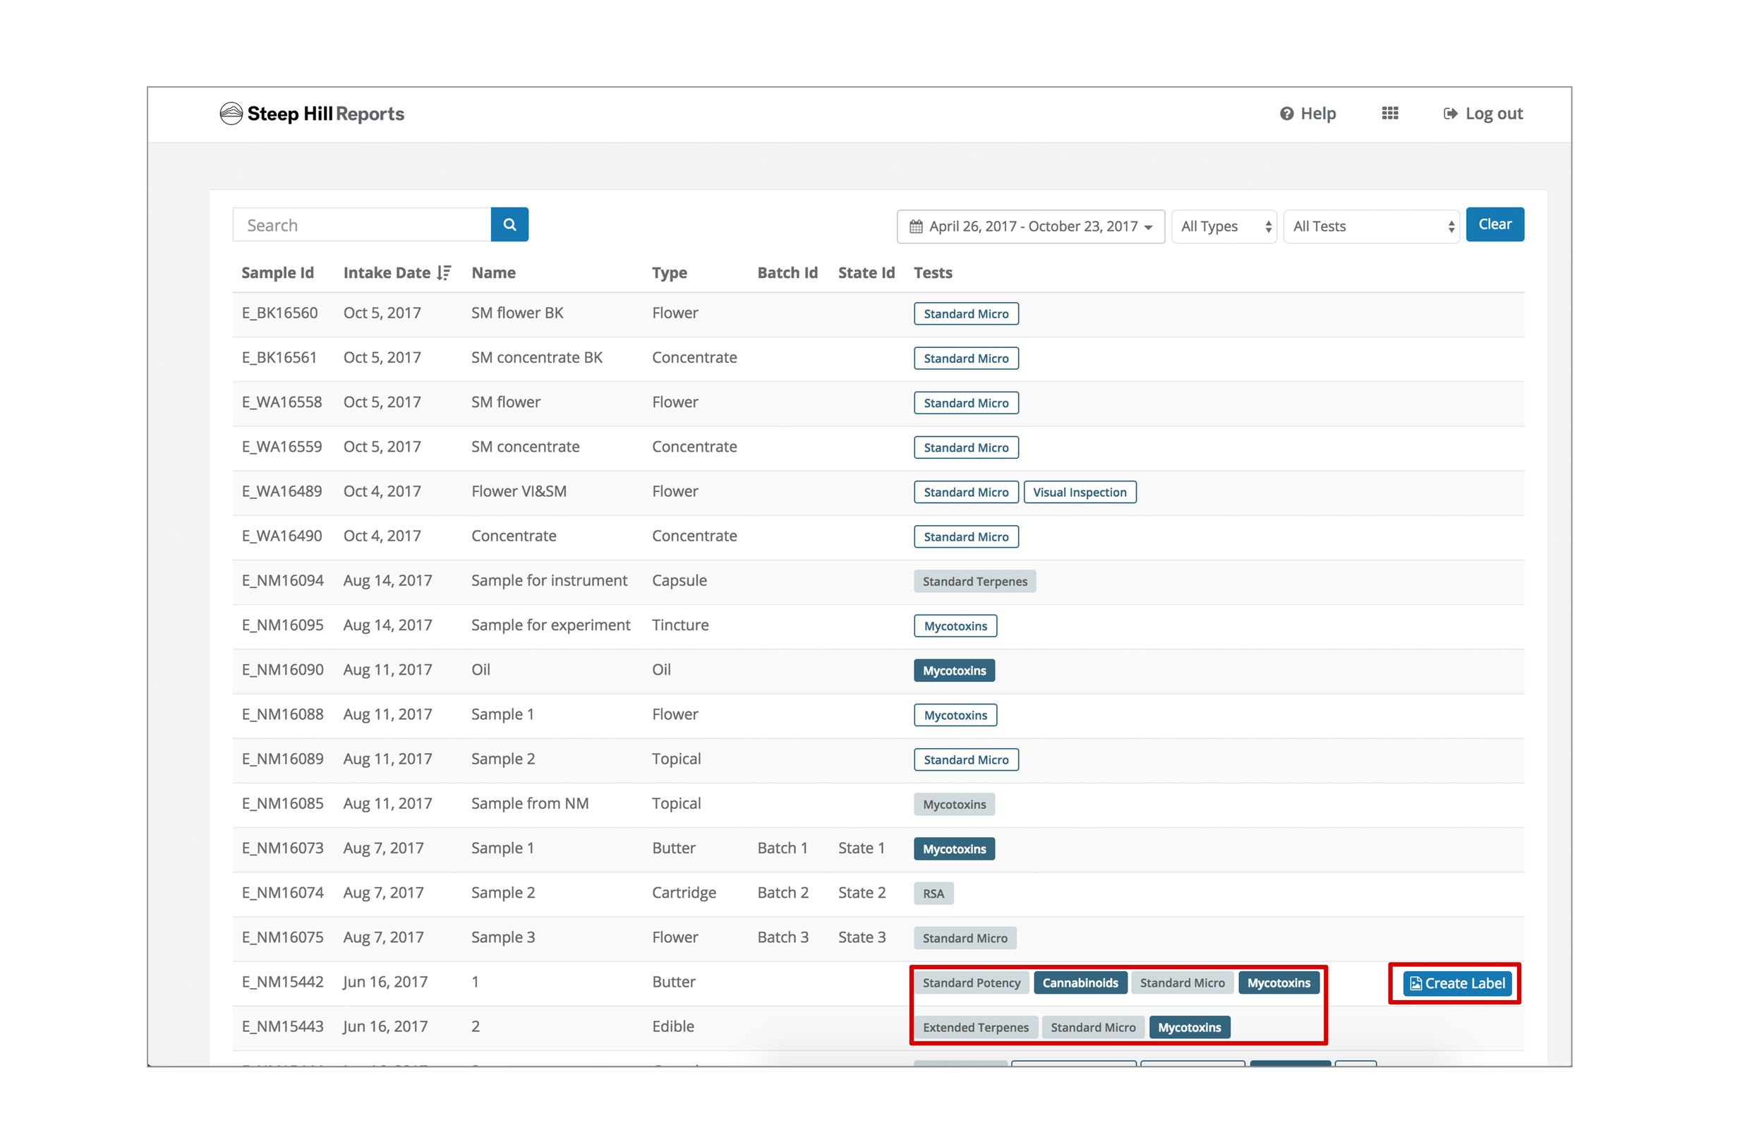Select sample row E_NM16088
The width and height of the screenshot is (1764, 1125).
pos(878,716)
